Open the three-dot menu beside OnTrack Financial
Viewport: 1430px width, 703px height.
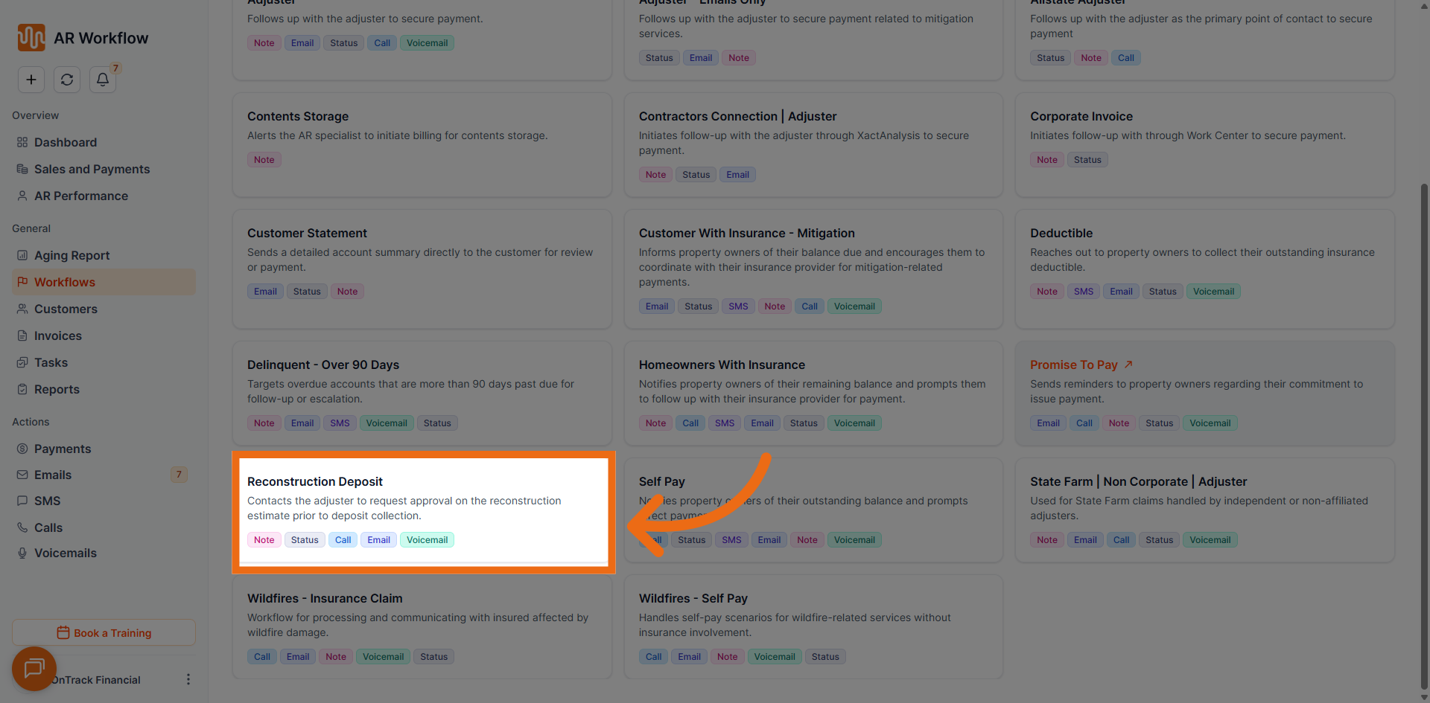(x=188, y=679)
